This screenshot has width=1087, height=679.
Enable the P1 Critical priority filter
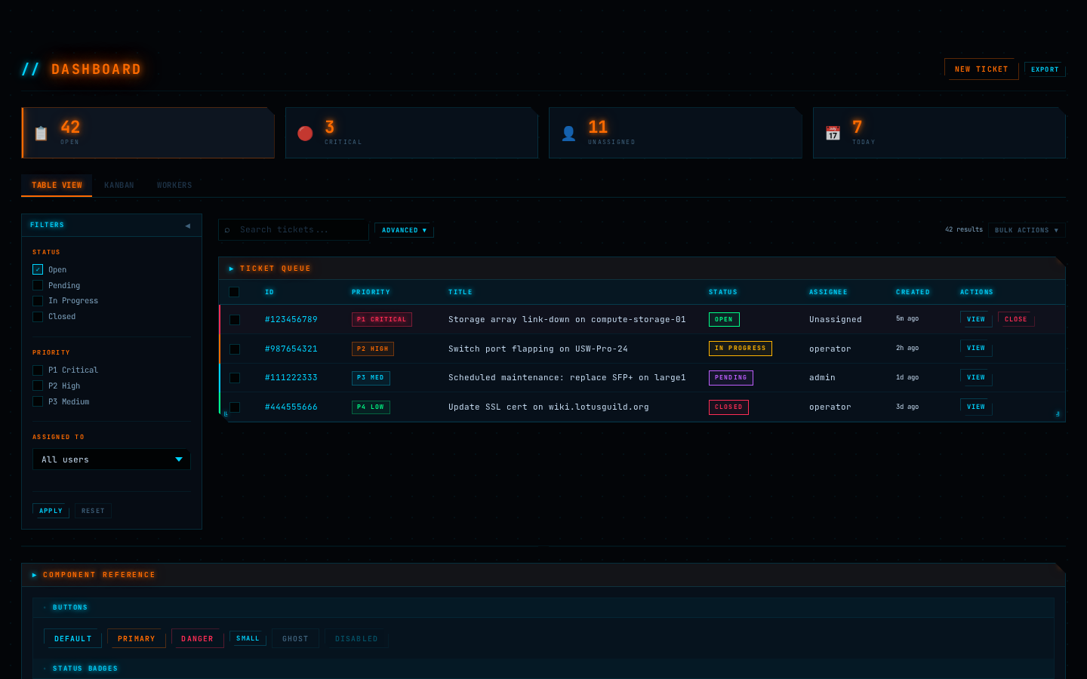[x=38, y=370]
